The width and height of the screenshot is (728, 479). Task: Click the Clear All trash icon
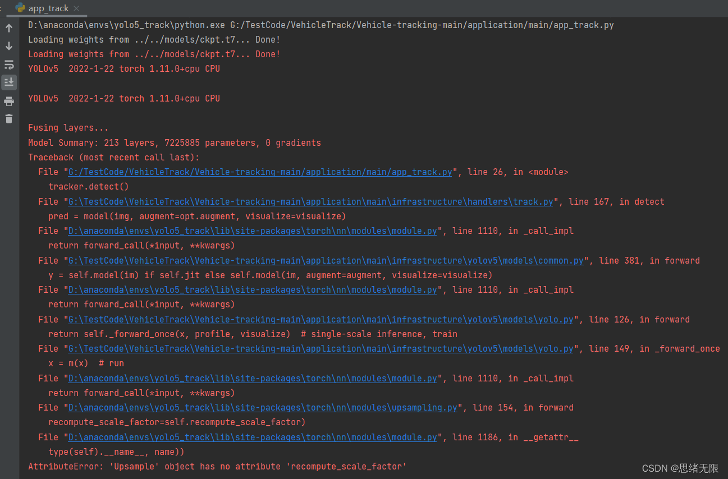click(9, 118)
